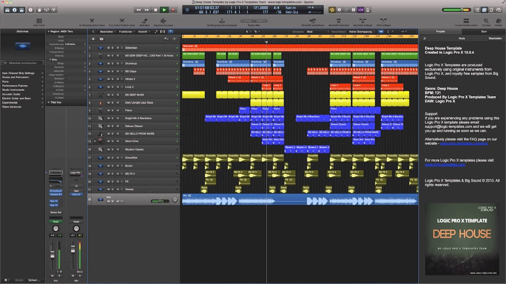Click the Channel EQ plug-in slot
The image size is (506, 284).
56,194
